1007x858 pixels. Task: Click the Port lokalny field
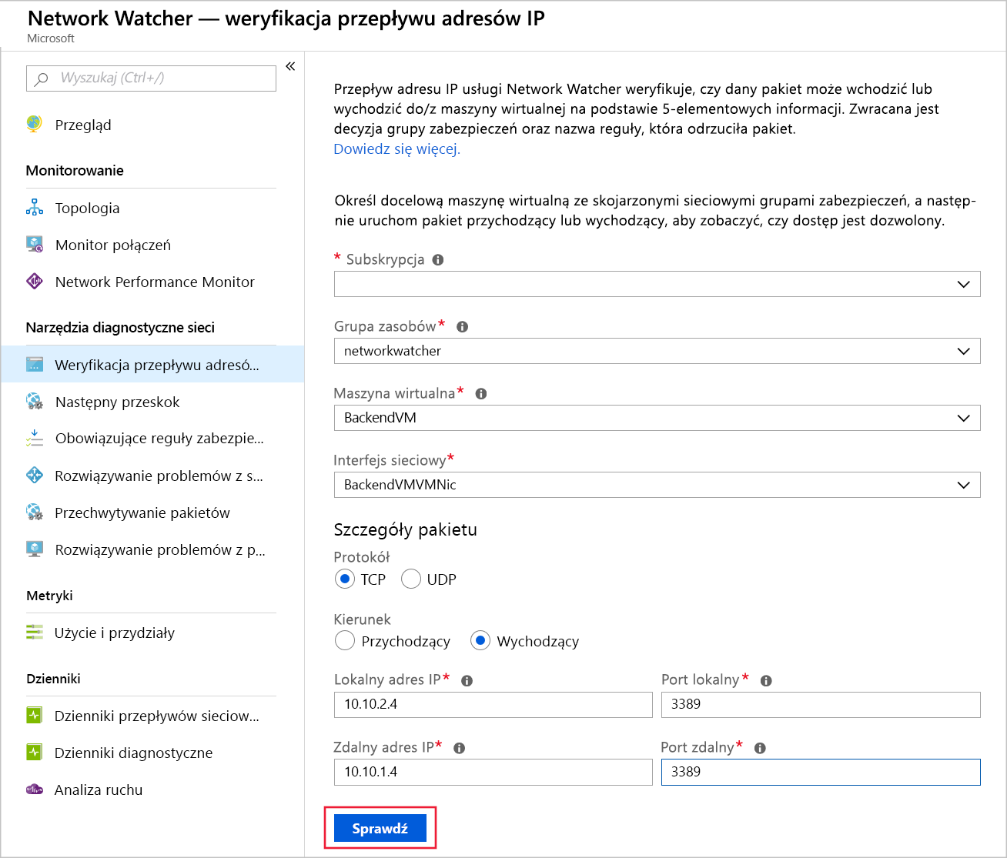[821, 704]
